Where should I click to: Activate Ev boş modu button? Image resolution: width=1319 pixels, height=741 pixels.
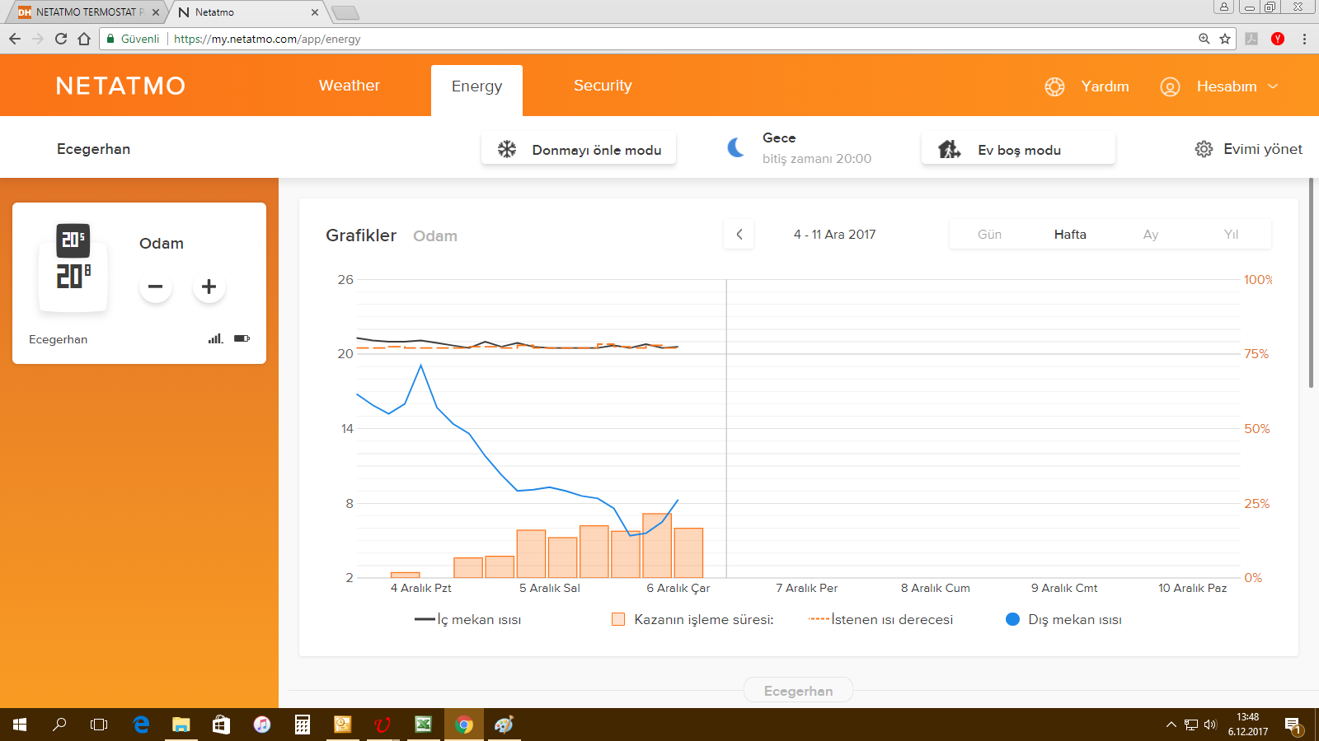pos(1018,149)
